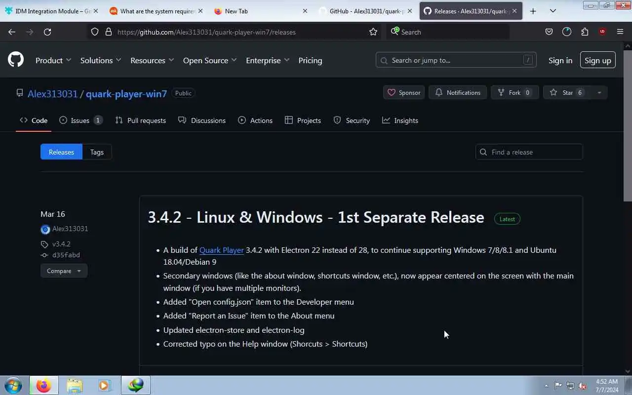Image resolution: width=632 pixels, height=395 pixels.
Task: Expand Compare dropdown button
Action: click(64, 271)
